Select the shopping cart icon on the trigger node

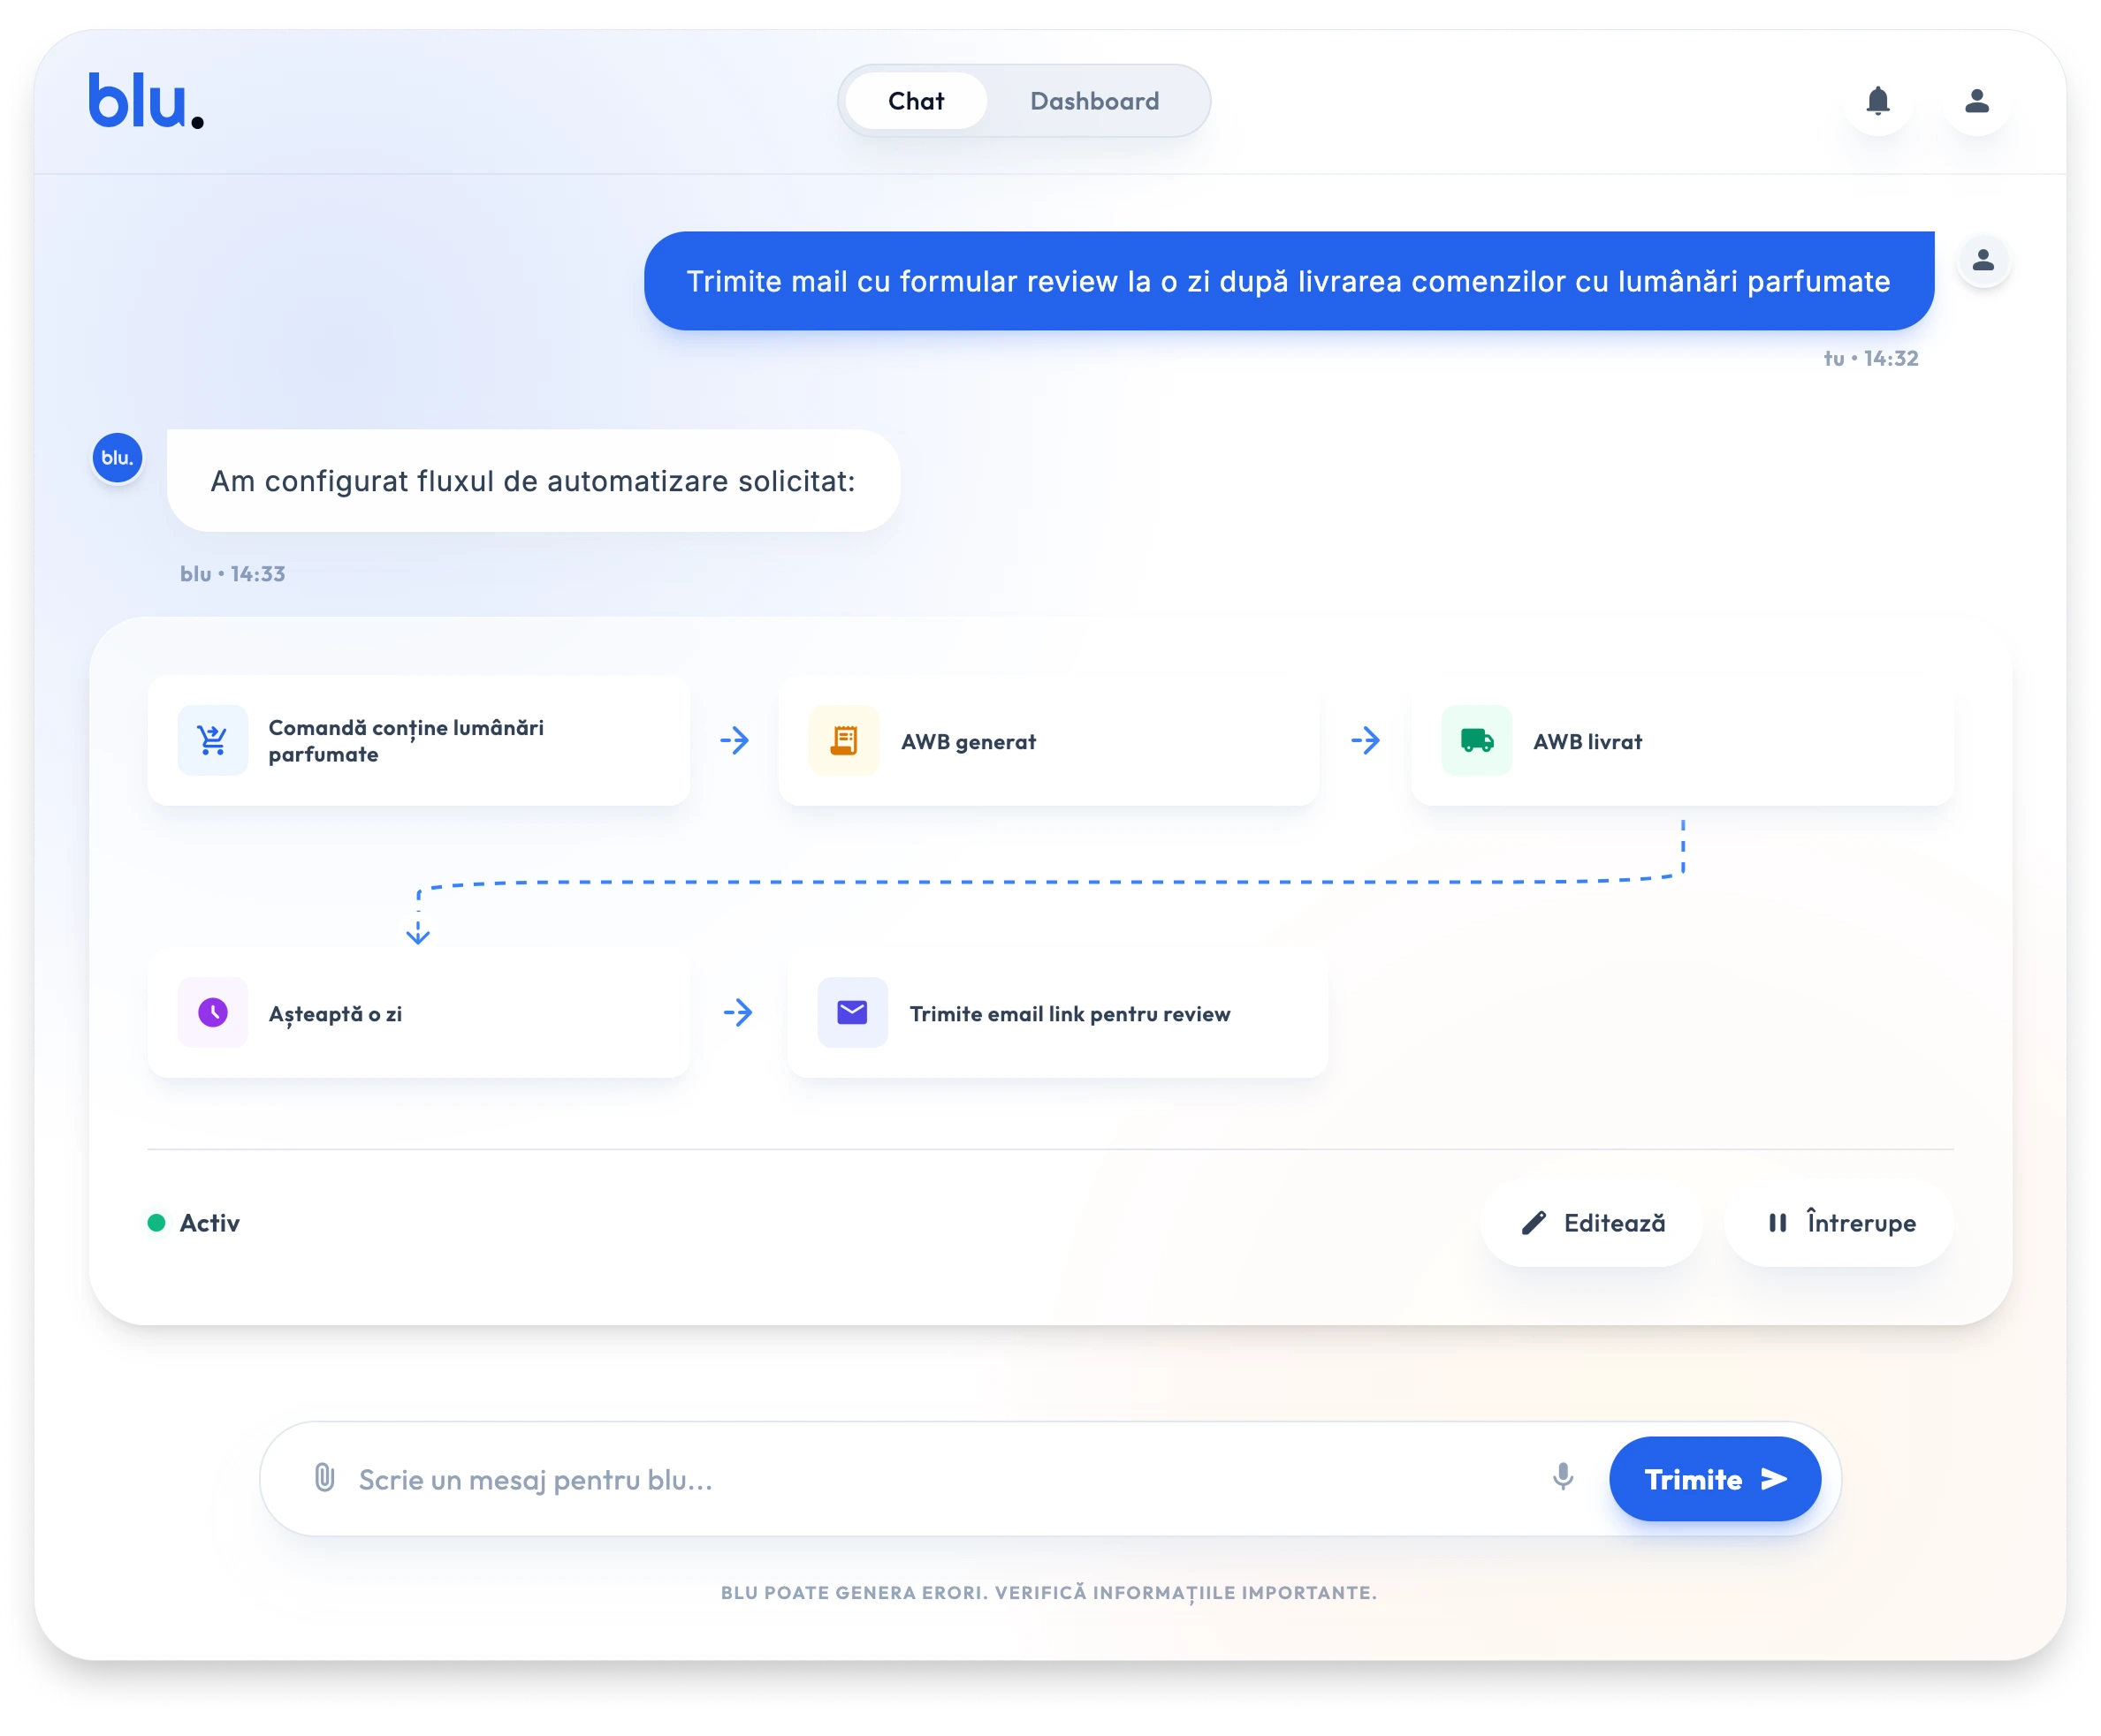tap(211, 740)
